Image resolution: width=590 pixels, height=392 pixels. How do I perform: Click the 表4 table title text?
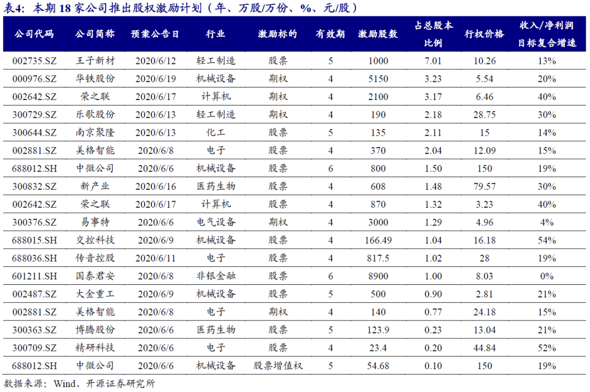181,8
